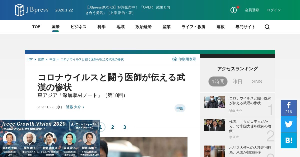
Task: Click the article headline text
Action: point(111,82)
